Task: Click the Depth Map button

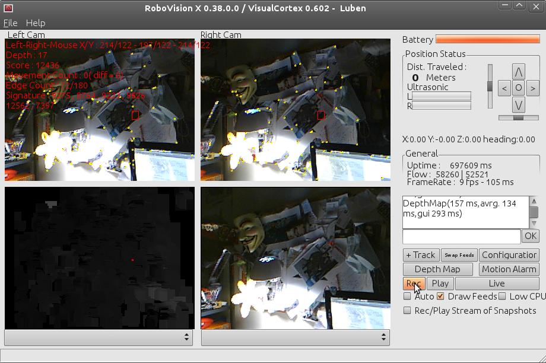Action: 438,269
